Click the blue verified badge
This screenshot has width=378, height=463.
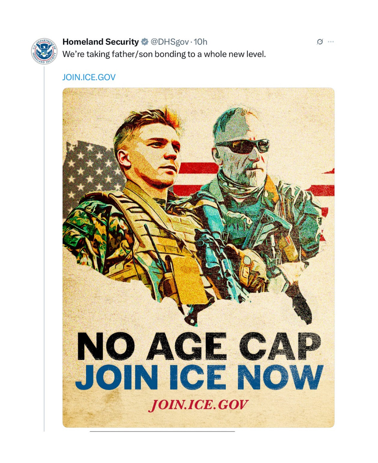click(x=145, y=42)
